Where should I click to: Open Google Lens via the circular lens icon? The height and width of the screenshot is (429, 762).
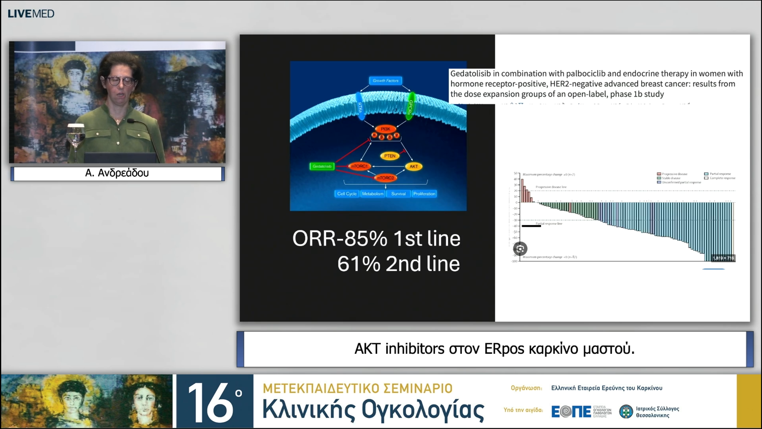click(x=521, y=249)
